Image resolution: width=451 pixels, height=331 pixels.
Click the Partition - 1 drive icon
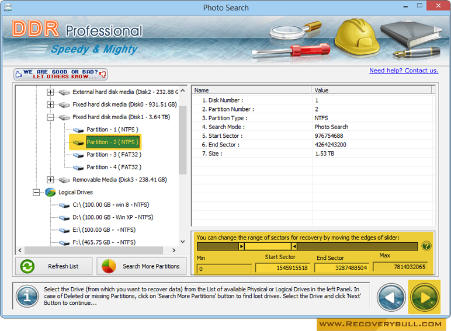[x=78, y=130]
